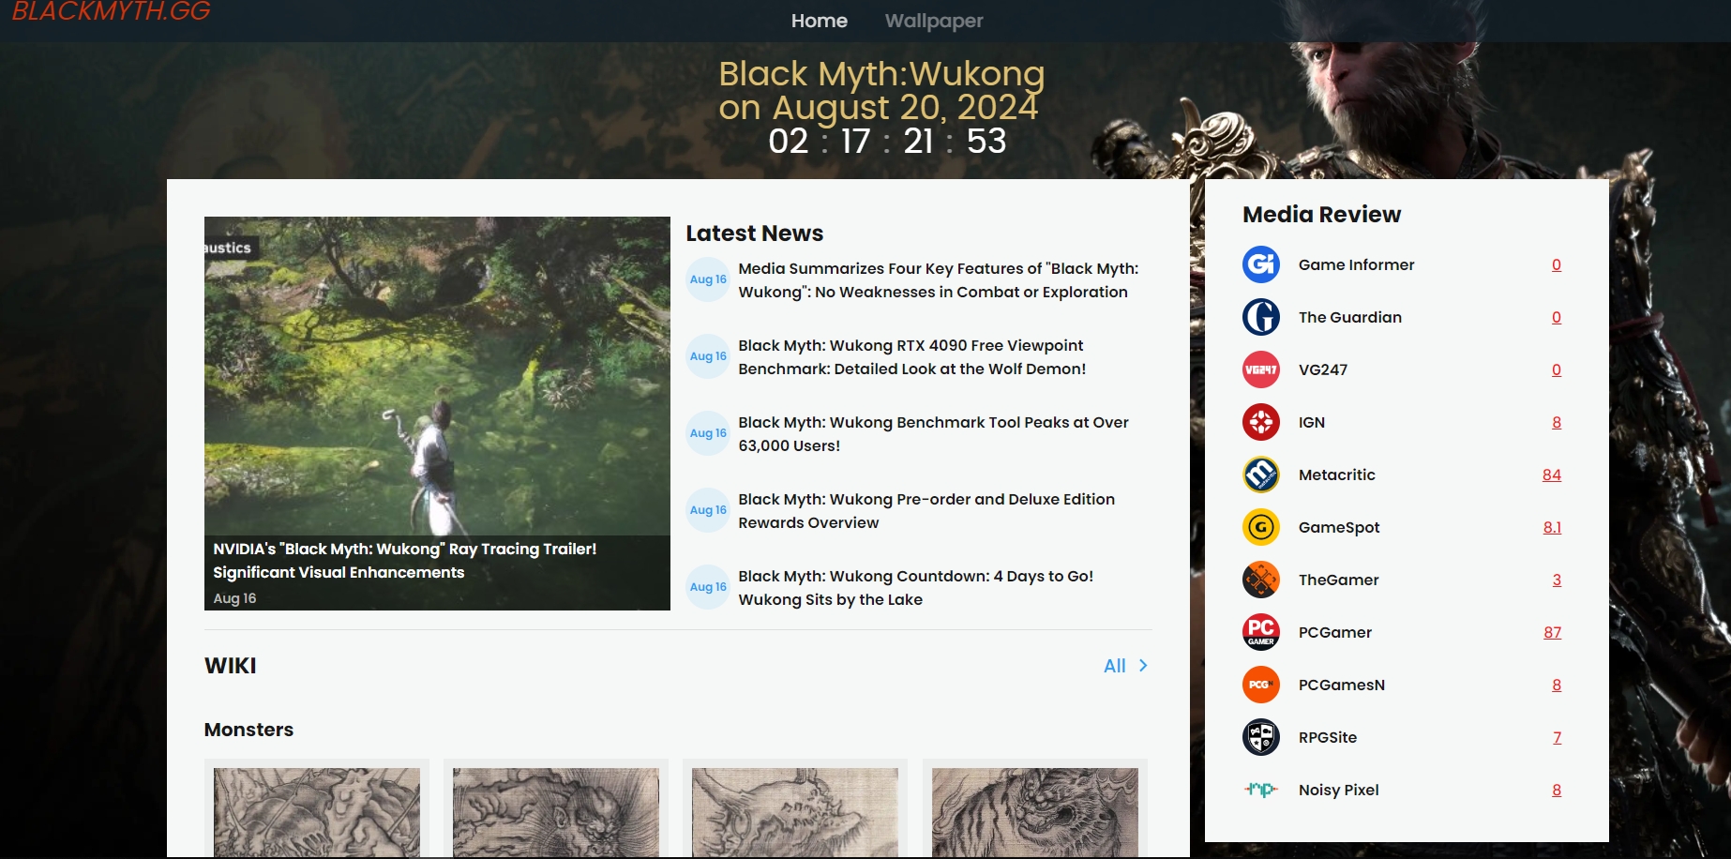Select the RPGSite name text
Screen dimensions: 1731x859
1328,737
